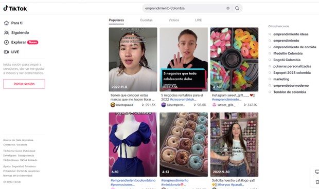The width and height of the screenshot is (319, 189).
Task: Open the gummy candy video thumbnail 4-30
Action: point(234,59)
